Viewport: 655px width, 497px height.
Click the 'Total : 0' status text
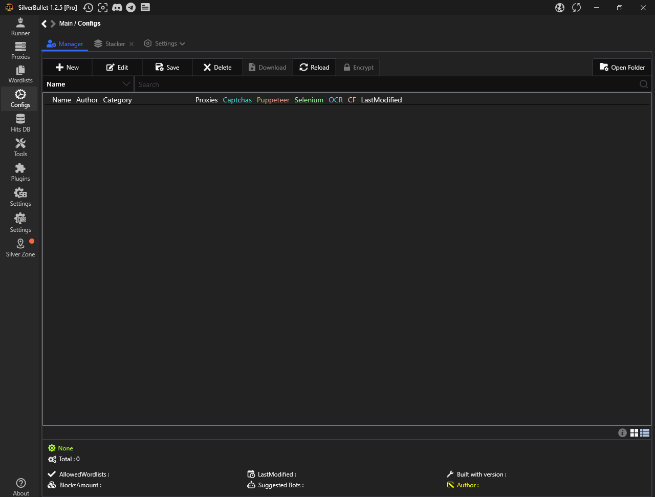click(69, 459)
